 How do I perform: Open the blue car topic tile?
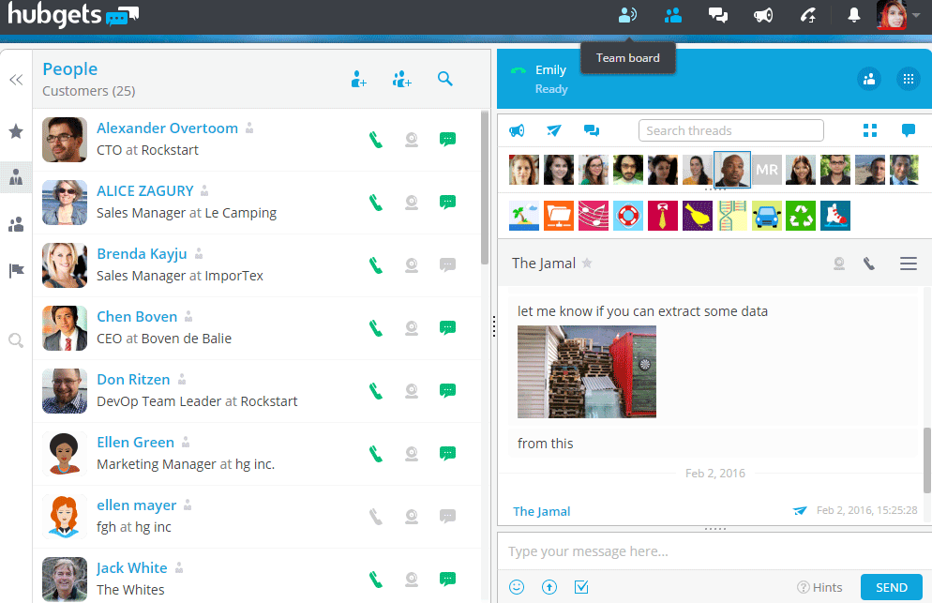click(x=766, y=216)
